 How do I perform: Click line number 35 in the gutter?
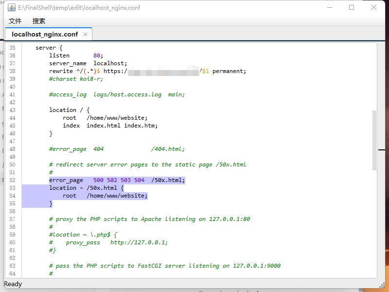[x=12, y=48]
